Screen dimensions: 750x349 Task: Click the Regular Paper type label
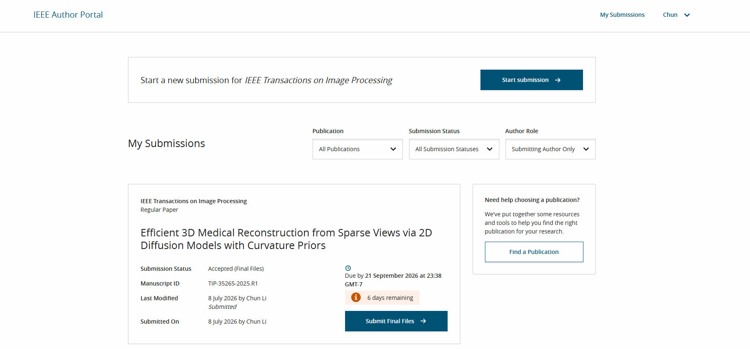point(159,210)
